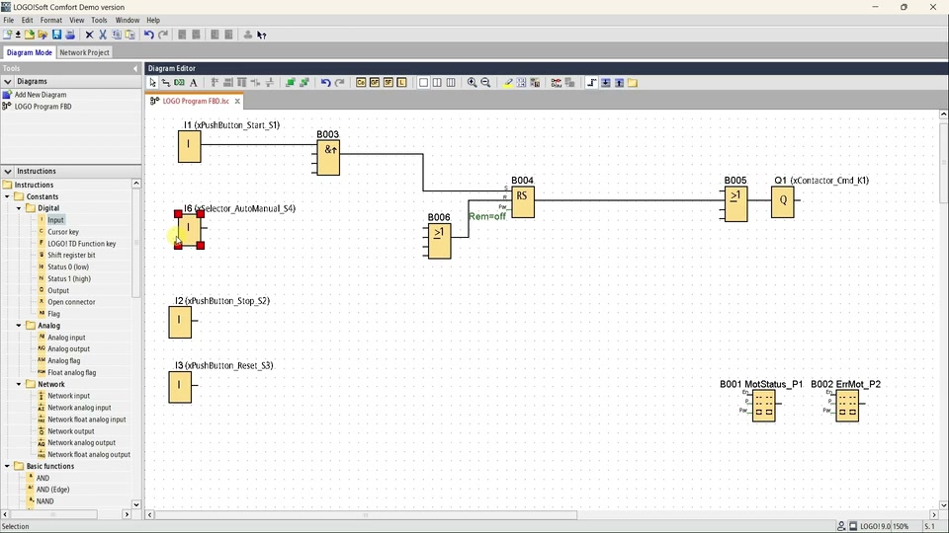Collapse the Analog tree folder

tap(19, 325)
